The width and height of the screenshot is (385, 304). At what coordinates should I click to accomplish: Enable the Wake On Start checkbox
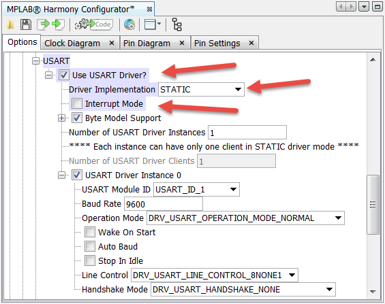tap(90, 232)
